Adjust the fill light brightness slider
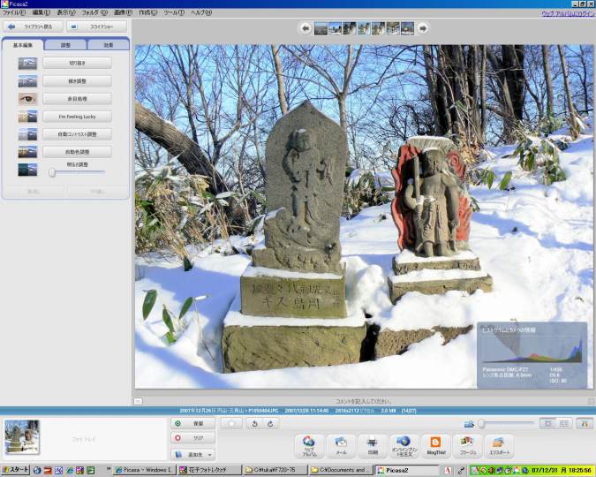 click(x=53, y=173)
